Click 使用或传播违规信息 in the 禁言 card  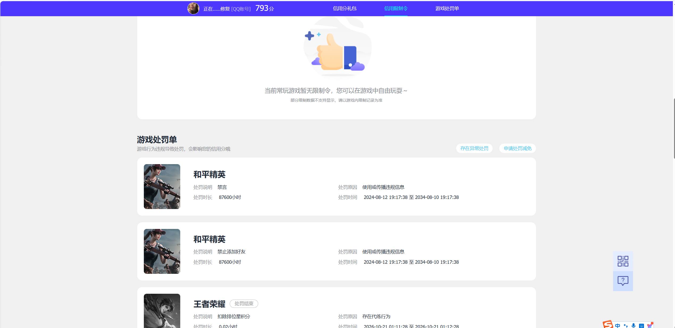(x=383, y=187)
